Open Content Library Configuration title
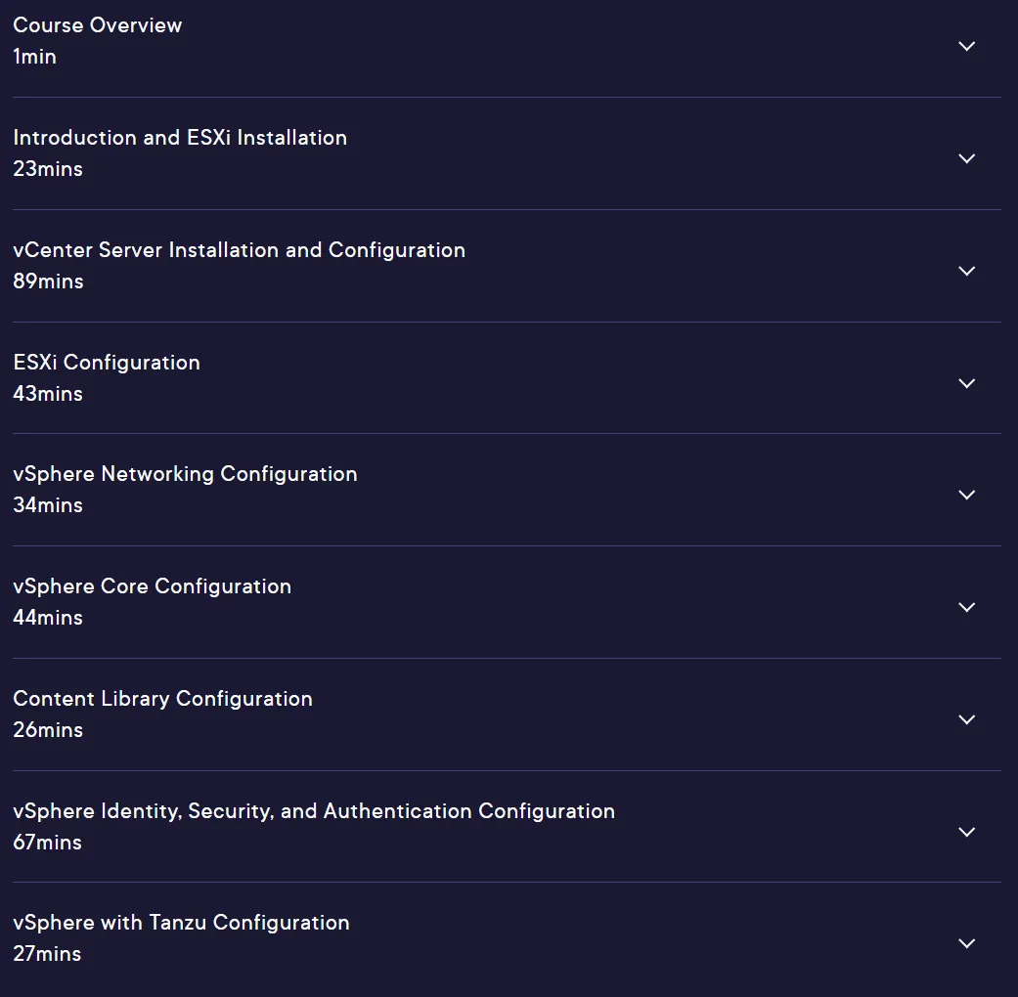The height and width of the screenshot is (997, 1018). [162, 699]
